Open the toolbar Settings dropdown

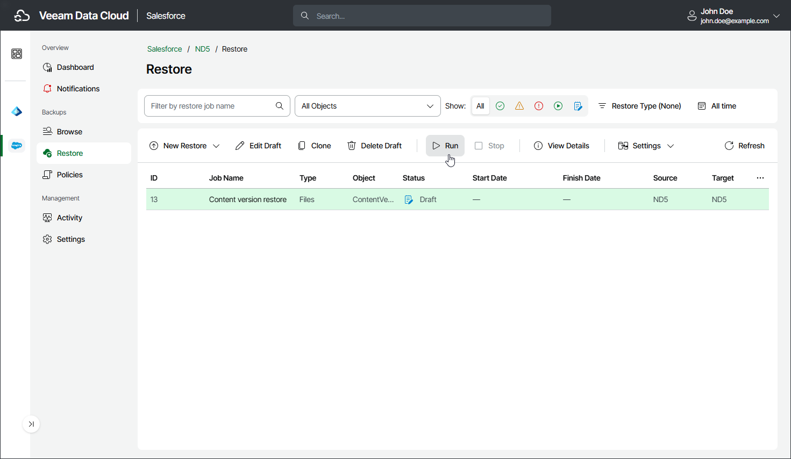click(x=646, y=146)
